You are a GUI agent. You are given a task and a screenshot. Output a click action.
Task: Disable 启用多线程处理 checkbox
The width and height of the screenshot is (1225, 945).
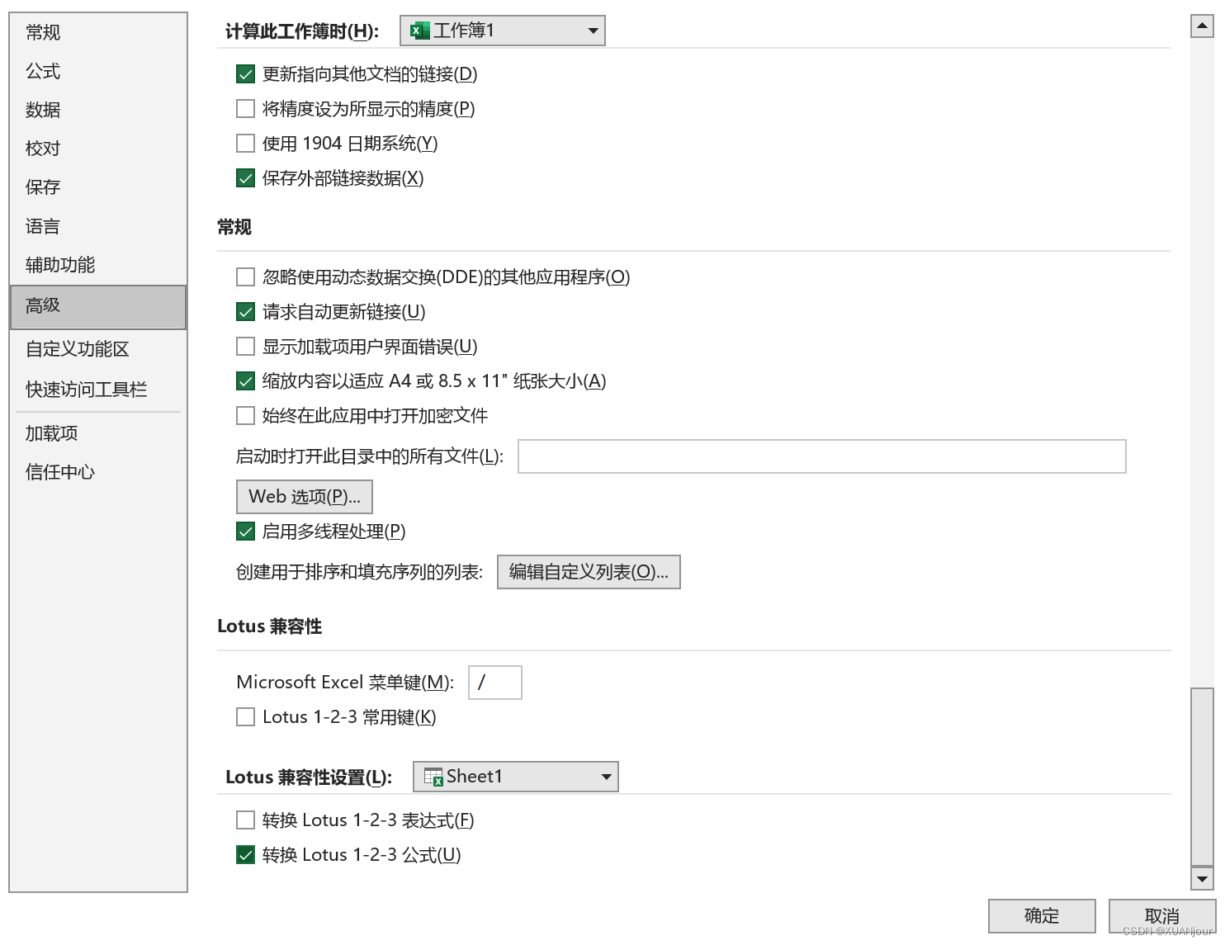[245, 532]
